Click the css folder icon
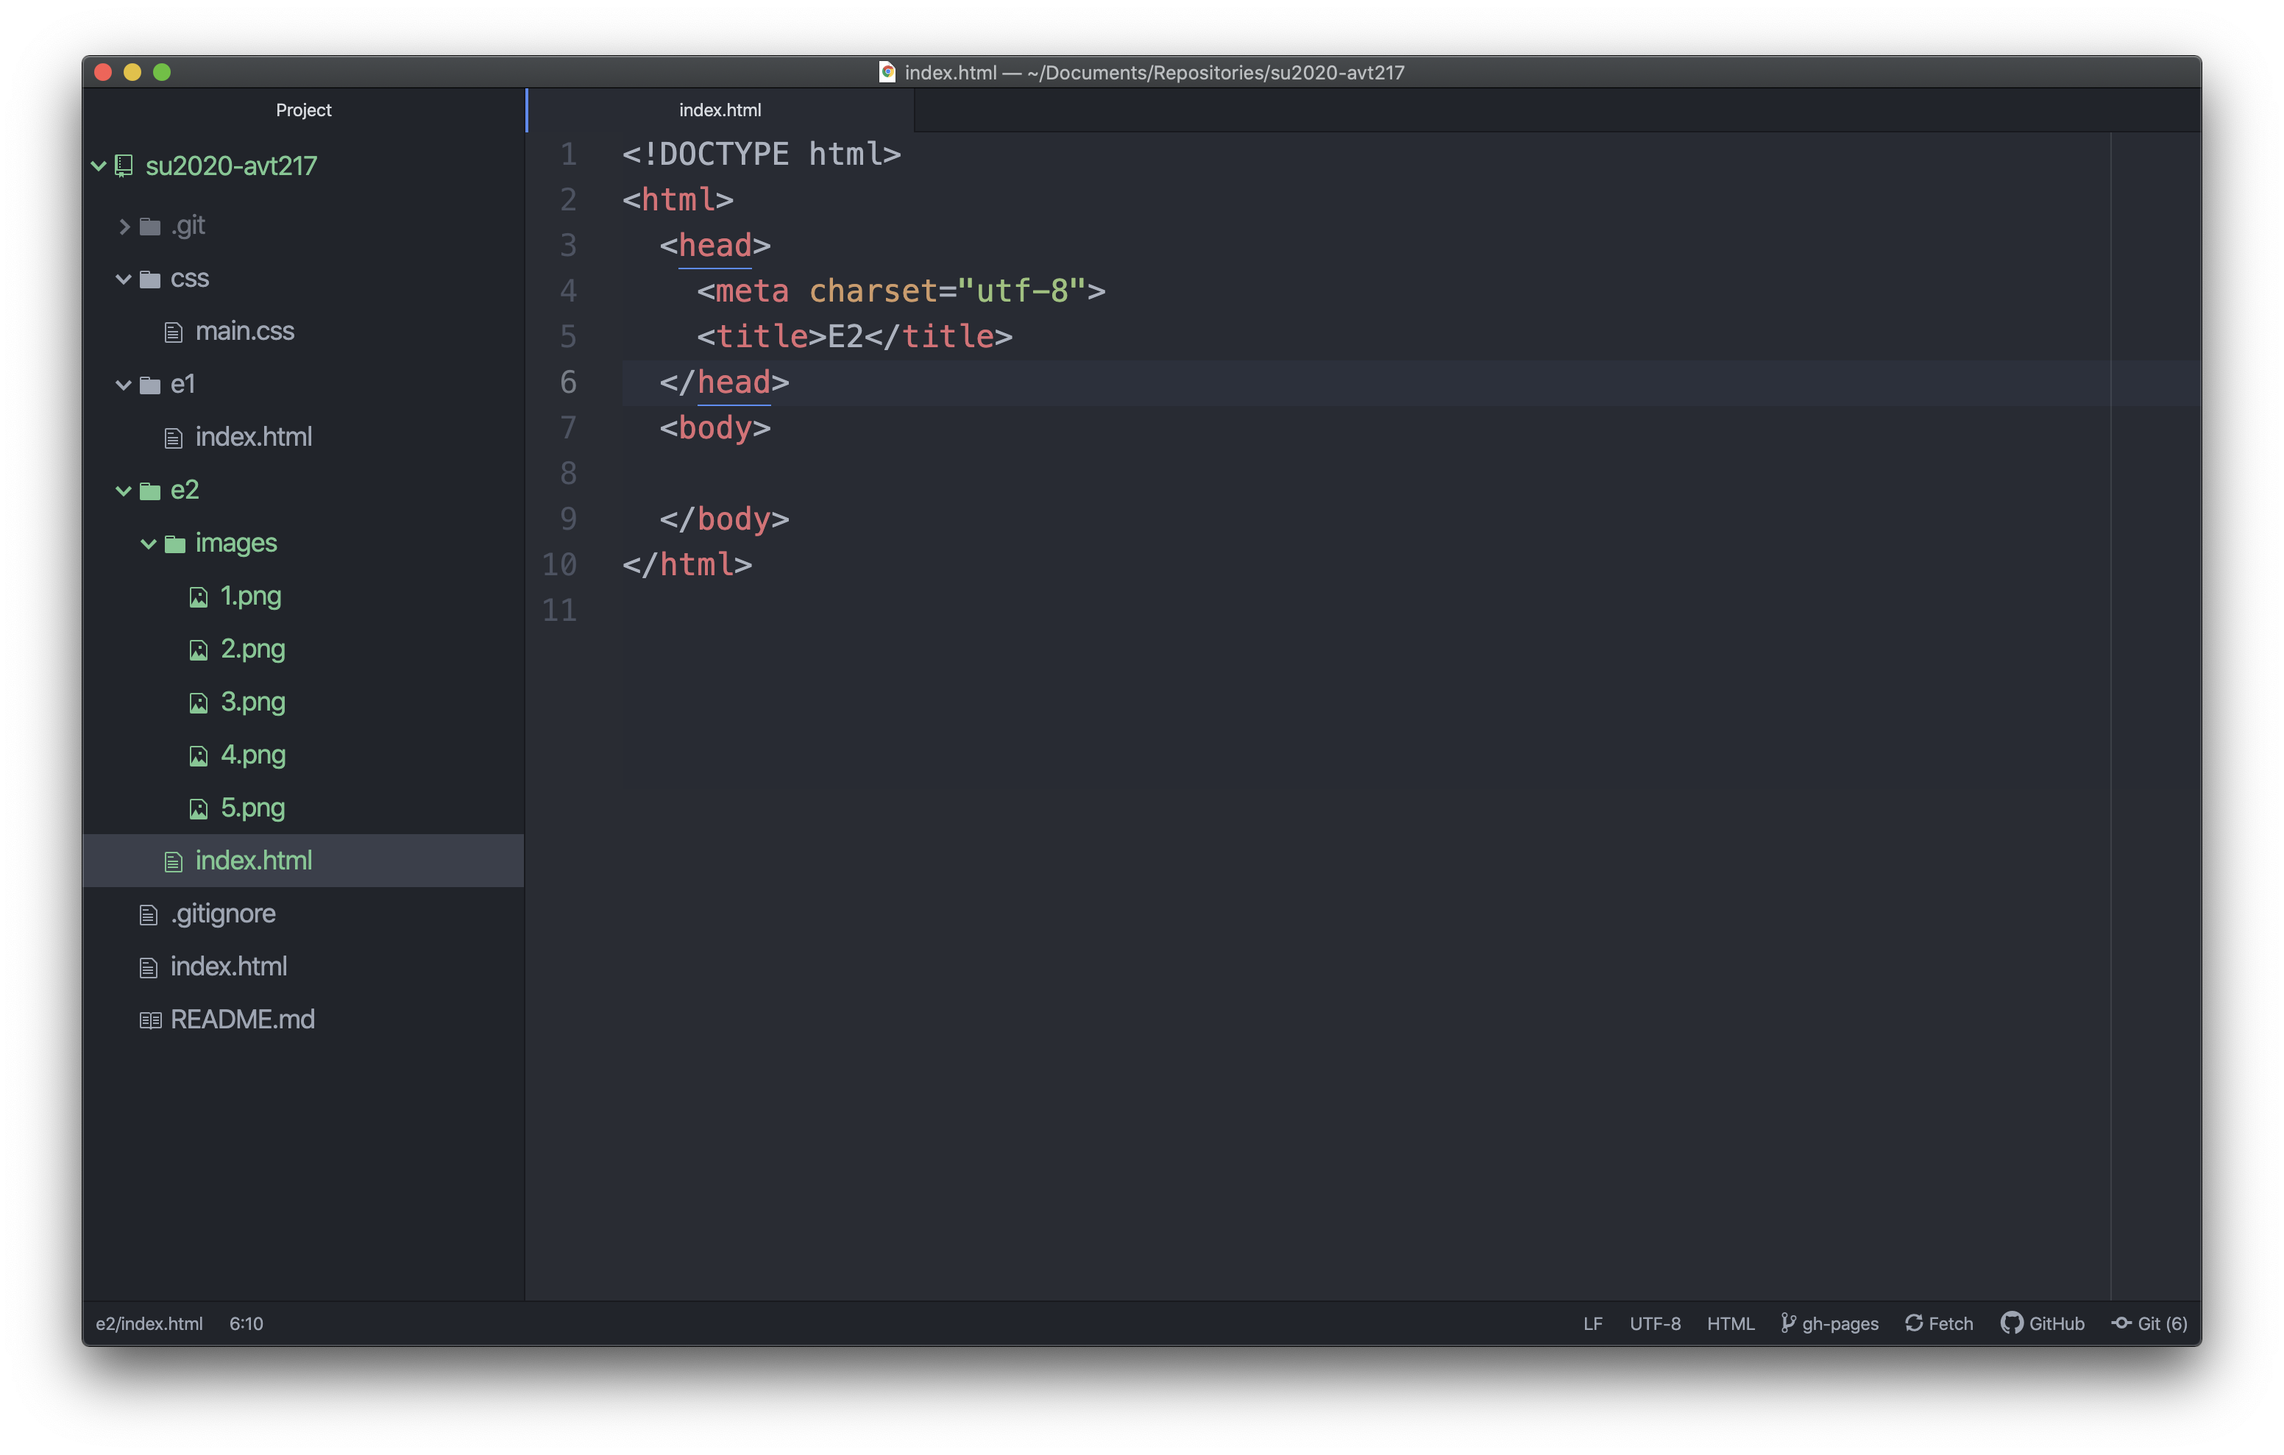The image size is (2284, 1455). (x=150, y=279)
